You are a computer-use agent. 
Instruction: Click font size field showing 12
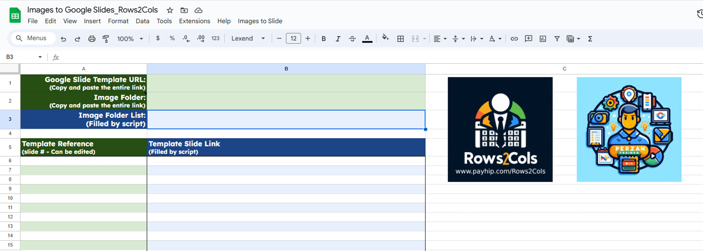[293, 38]
